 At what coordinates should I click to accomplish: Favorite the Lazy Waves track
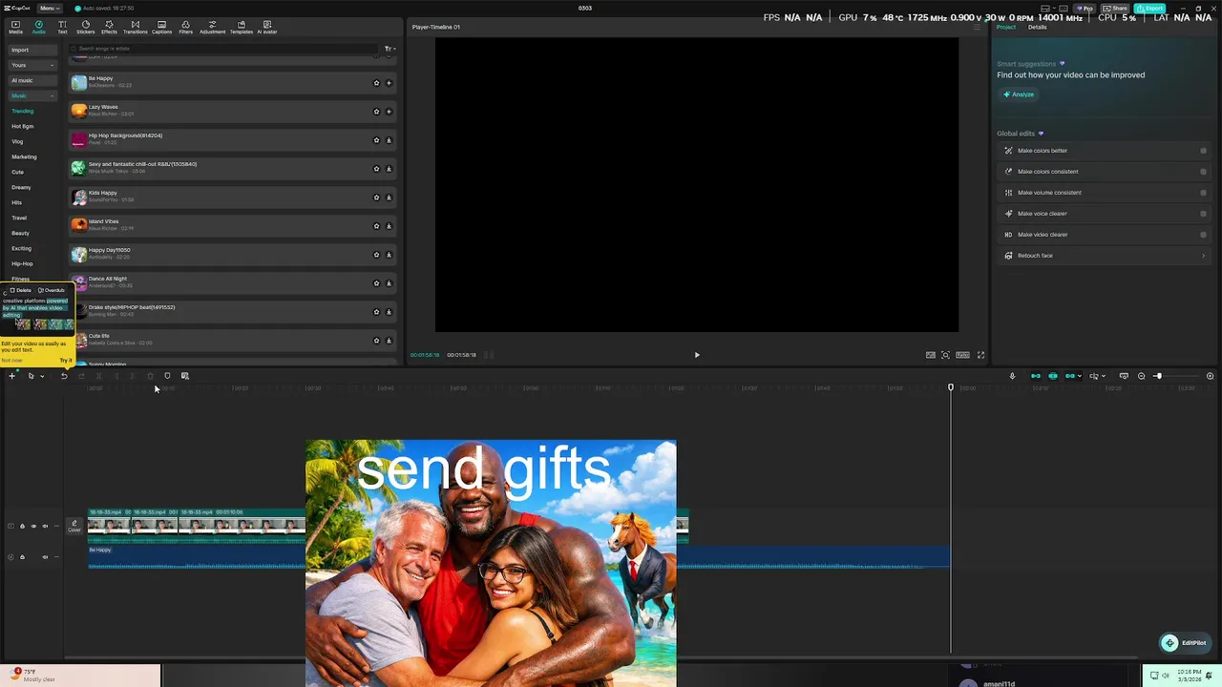click(376, 112)
